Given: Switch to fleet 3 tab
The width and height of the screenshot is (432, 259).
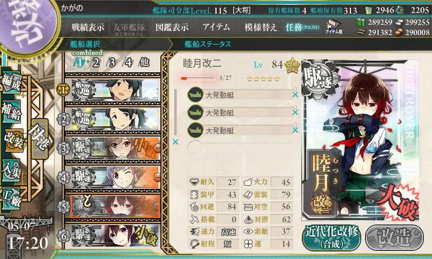Looking at the screenshot, I should point(112,63).
